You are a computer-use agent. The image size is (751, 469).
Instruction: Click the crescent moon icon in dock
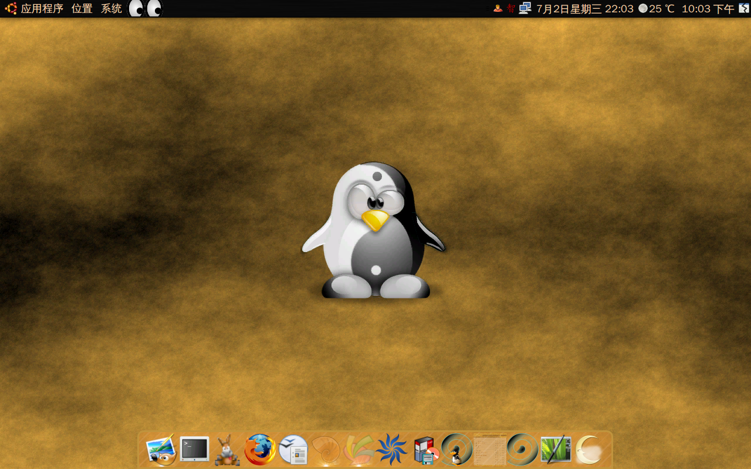(589, 450)
